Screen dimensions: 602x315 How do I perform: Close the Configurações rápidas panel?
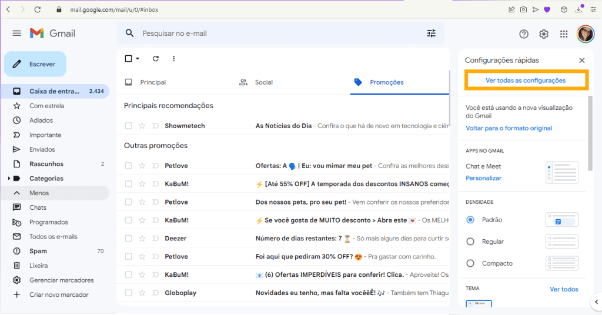coord(582,60)
